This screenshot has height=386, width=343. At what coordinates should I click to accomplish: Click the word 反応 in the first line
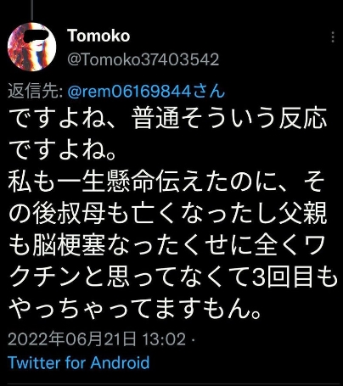coord(303,118)
